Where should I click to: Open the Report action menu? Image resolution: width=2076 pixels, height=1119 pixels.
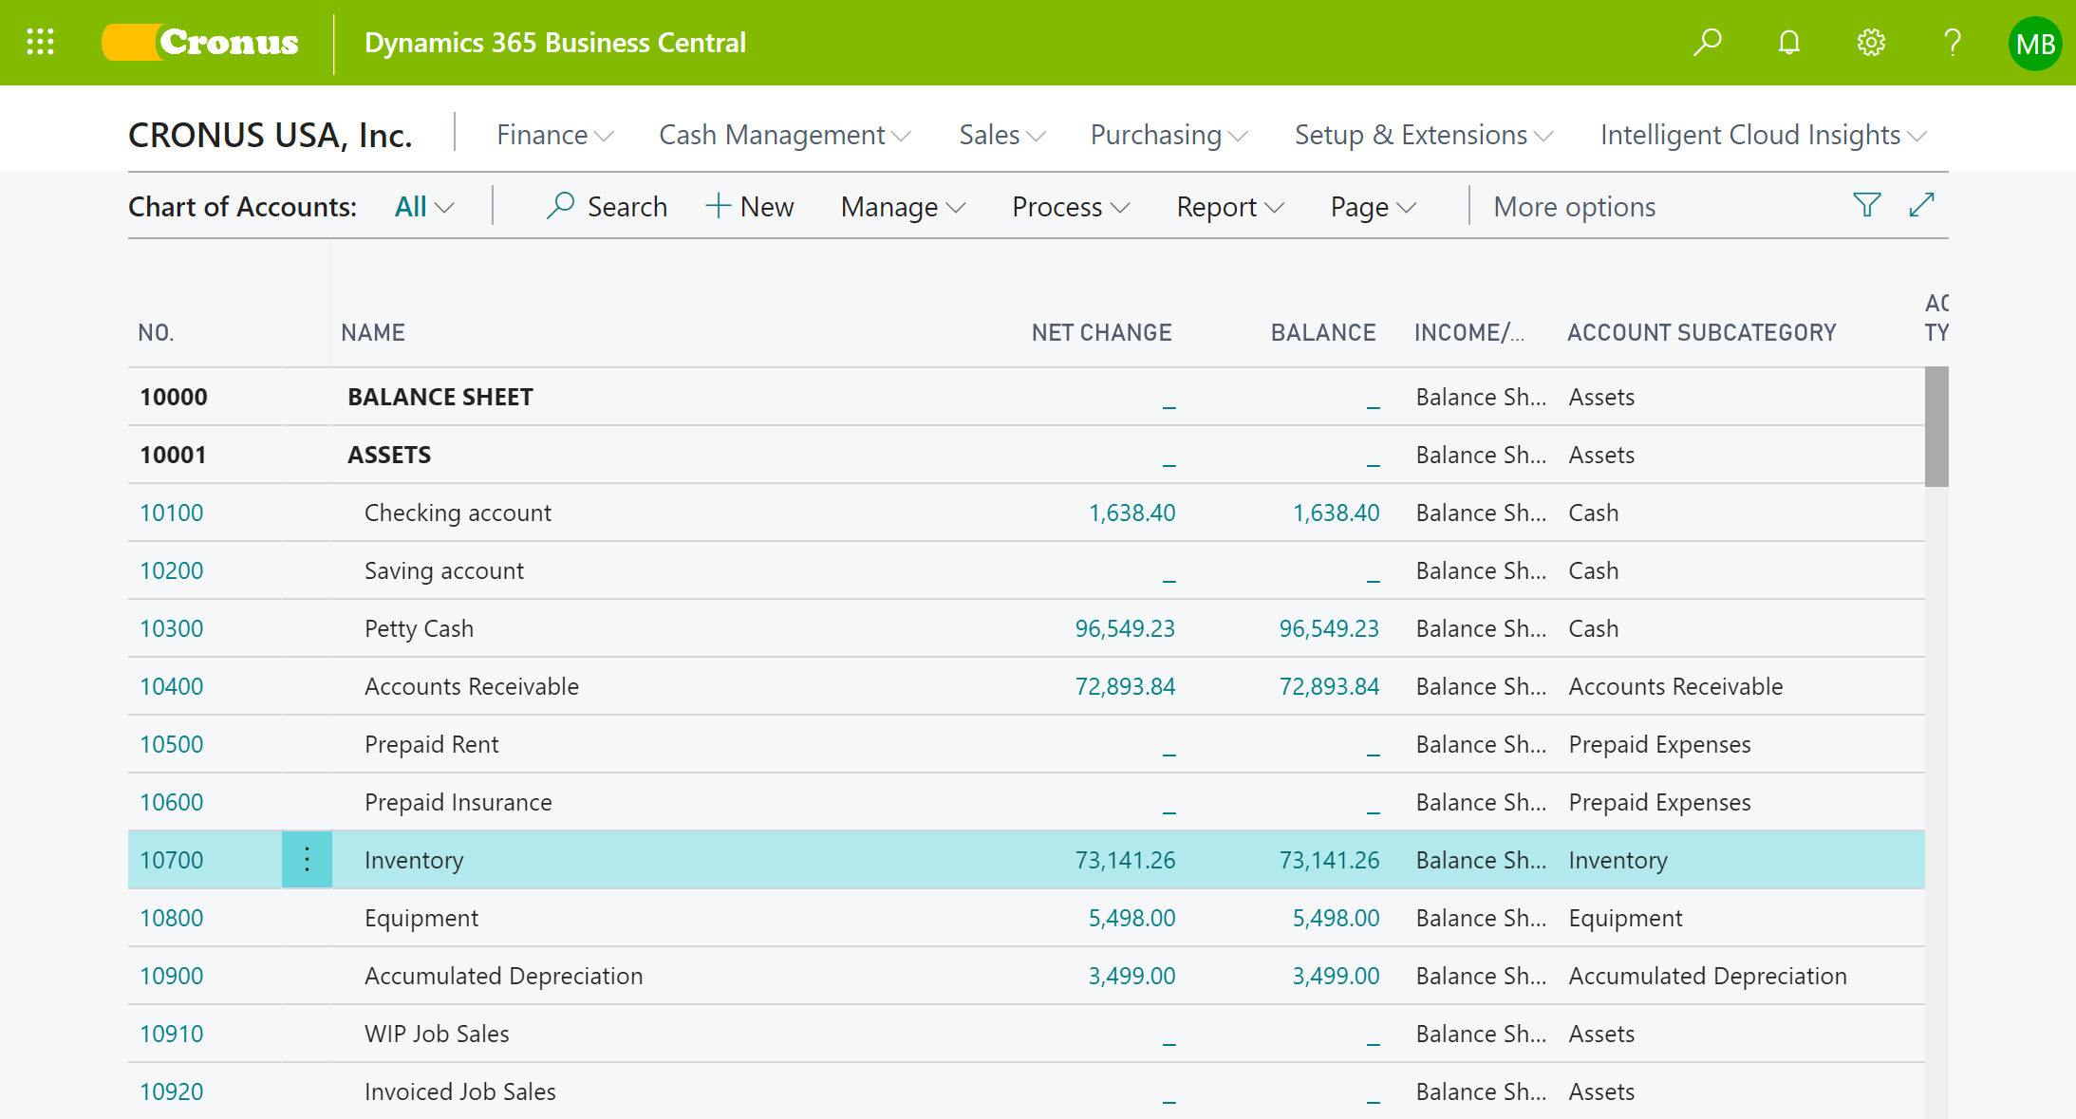[1230, 206]
